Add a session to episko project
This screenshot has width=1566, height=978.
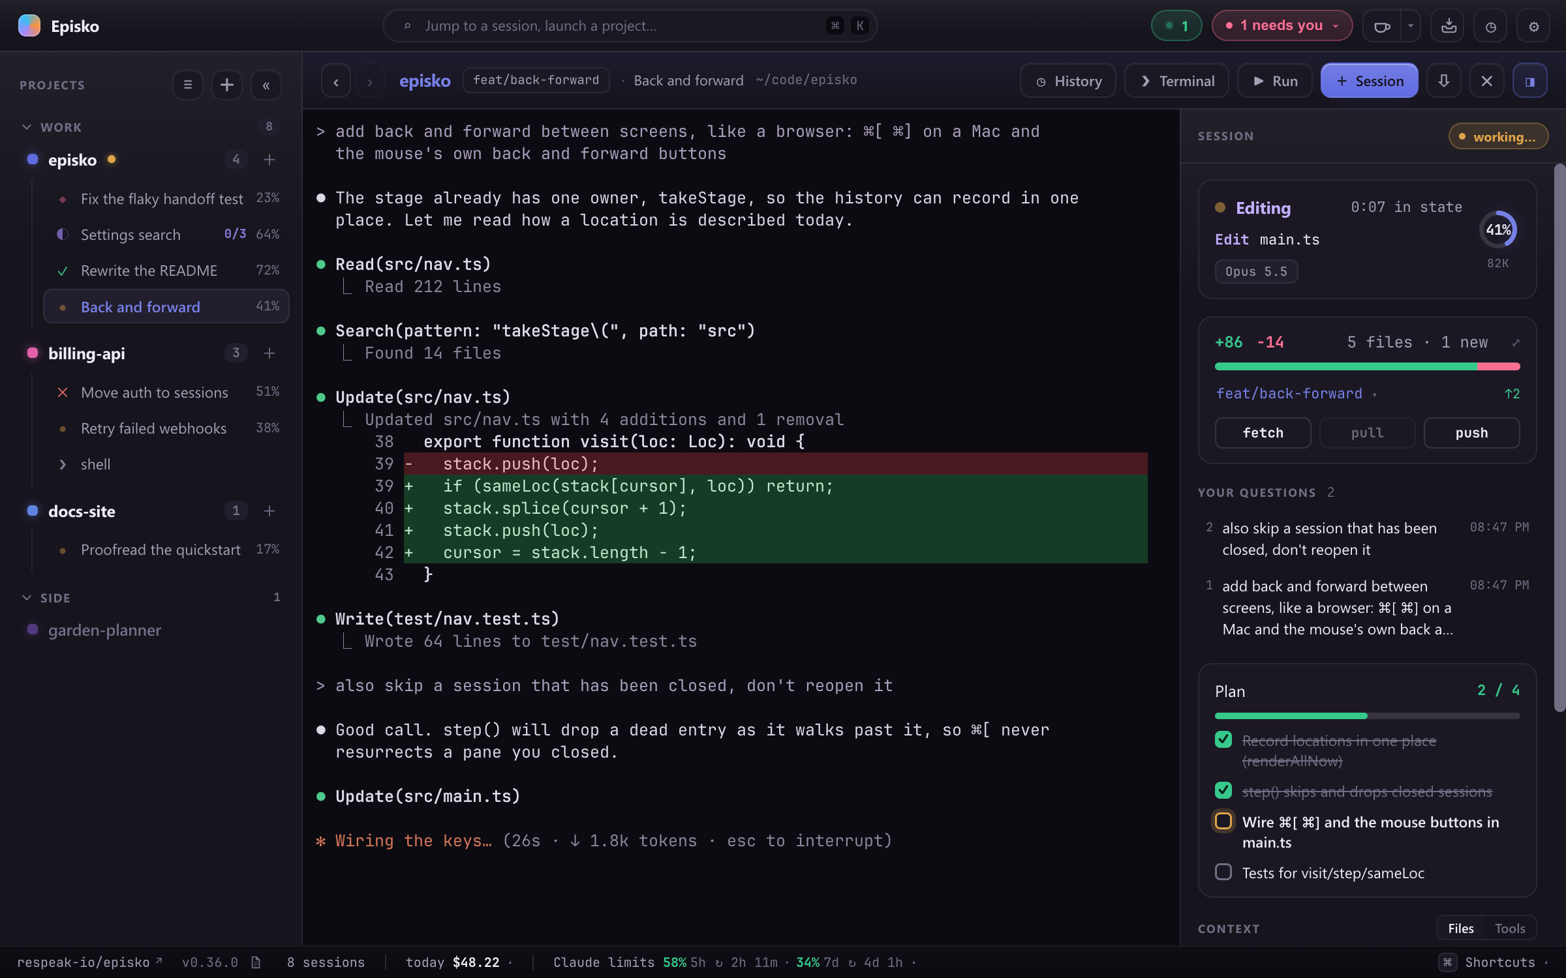pos(269,160)
